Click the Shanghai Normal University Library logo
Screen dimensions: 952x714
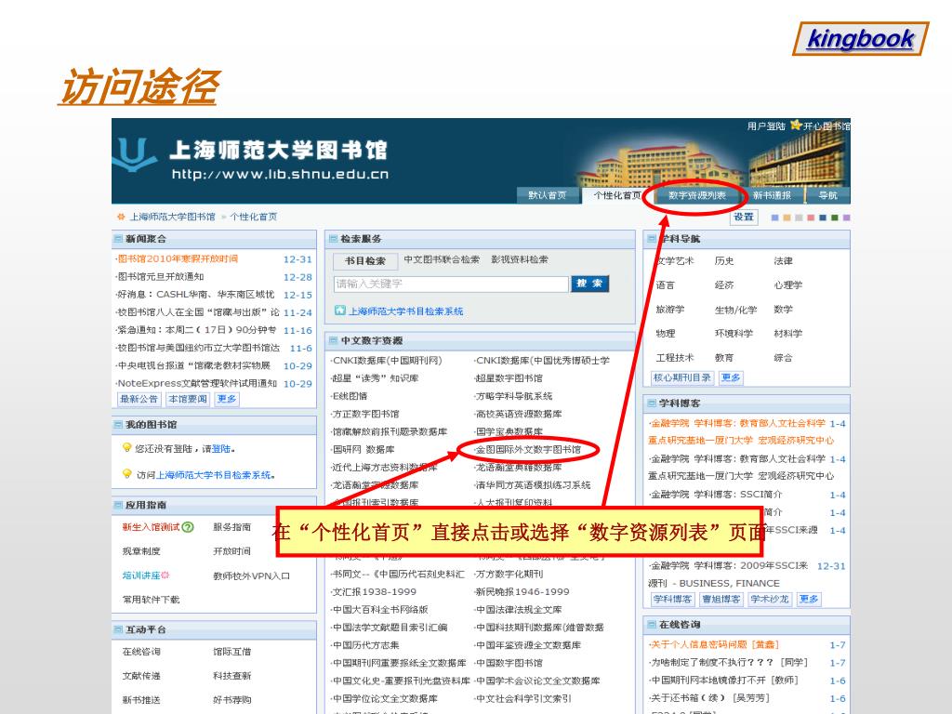click(135, 155)
